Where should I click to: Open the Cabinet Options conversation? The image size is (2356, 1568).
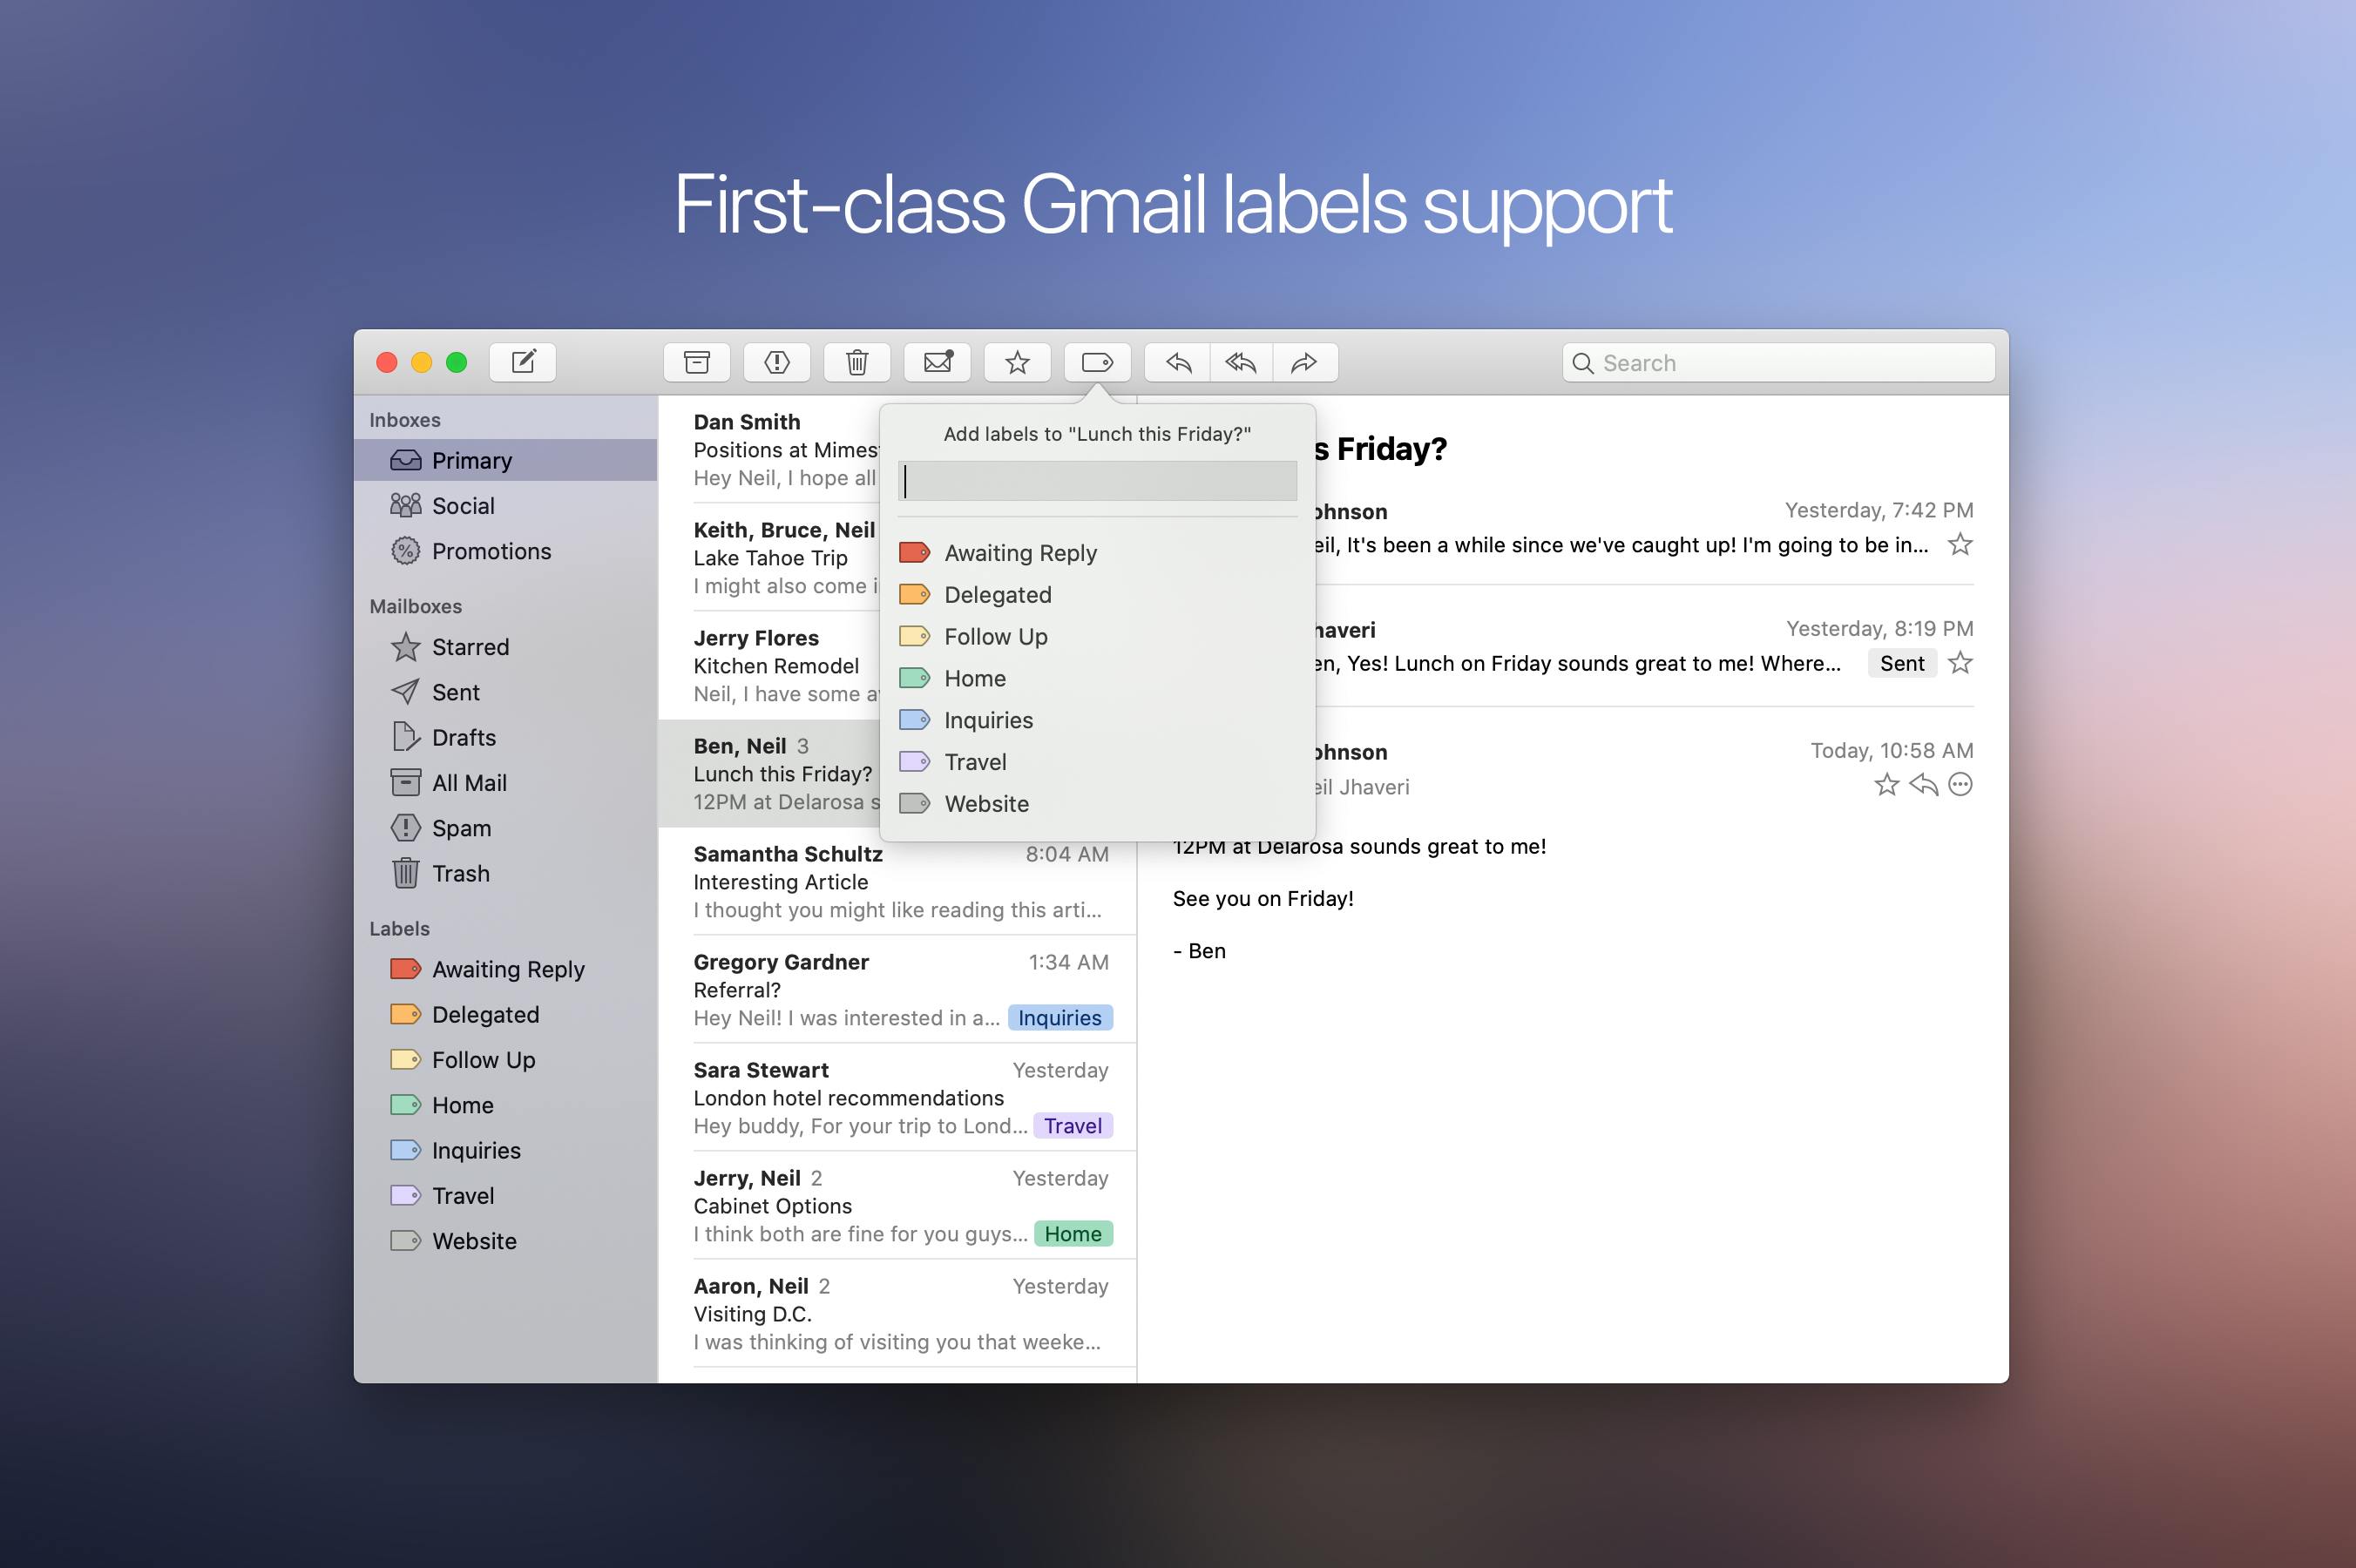[x=898, y=1206]
